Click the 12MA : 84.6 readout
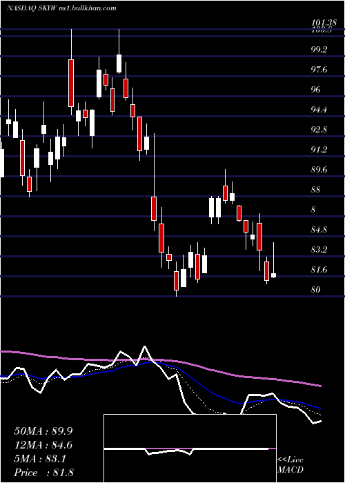This screenshot has height=483, width=345. point(43,445)
